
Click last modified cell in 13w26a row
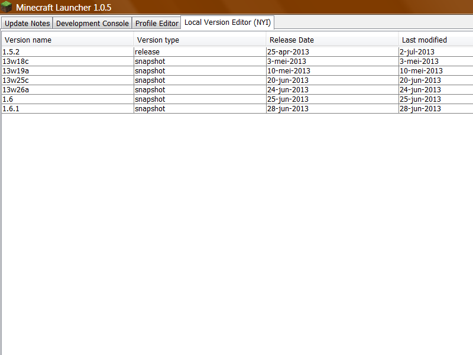pos(436,90)
